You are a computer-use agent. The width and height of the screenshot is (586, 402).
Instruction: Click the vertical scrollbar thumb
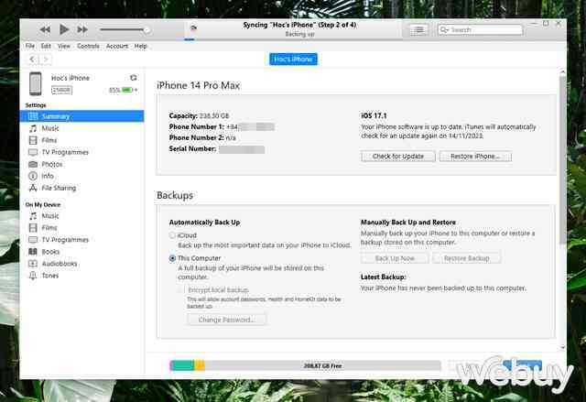(562, 160)
